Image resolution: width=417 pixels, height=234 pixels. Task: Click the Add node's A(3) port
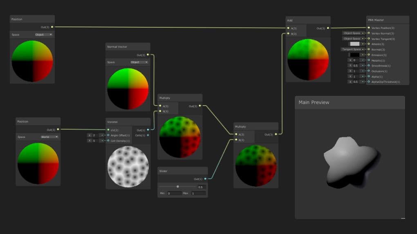click(288, 28)
